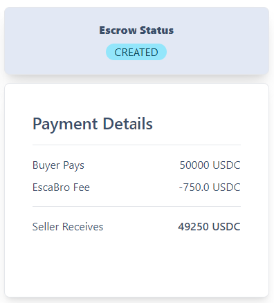Click divider line below Payment Details heading
This screenshot has height=303, width=274.
(x=136, y=145)
